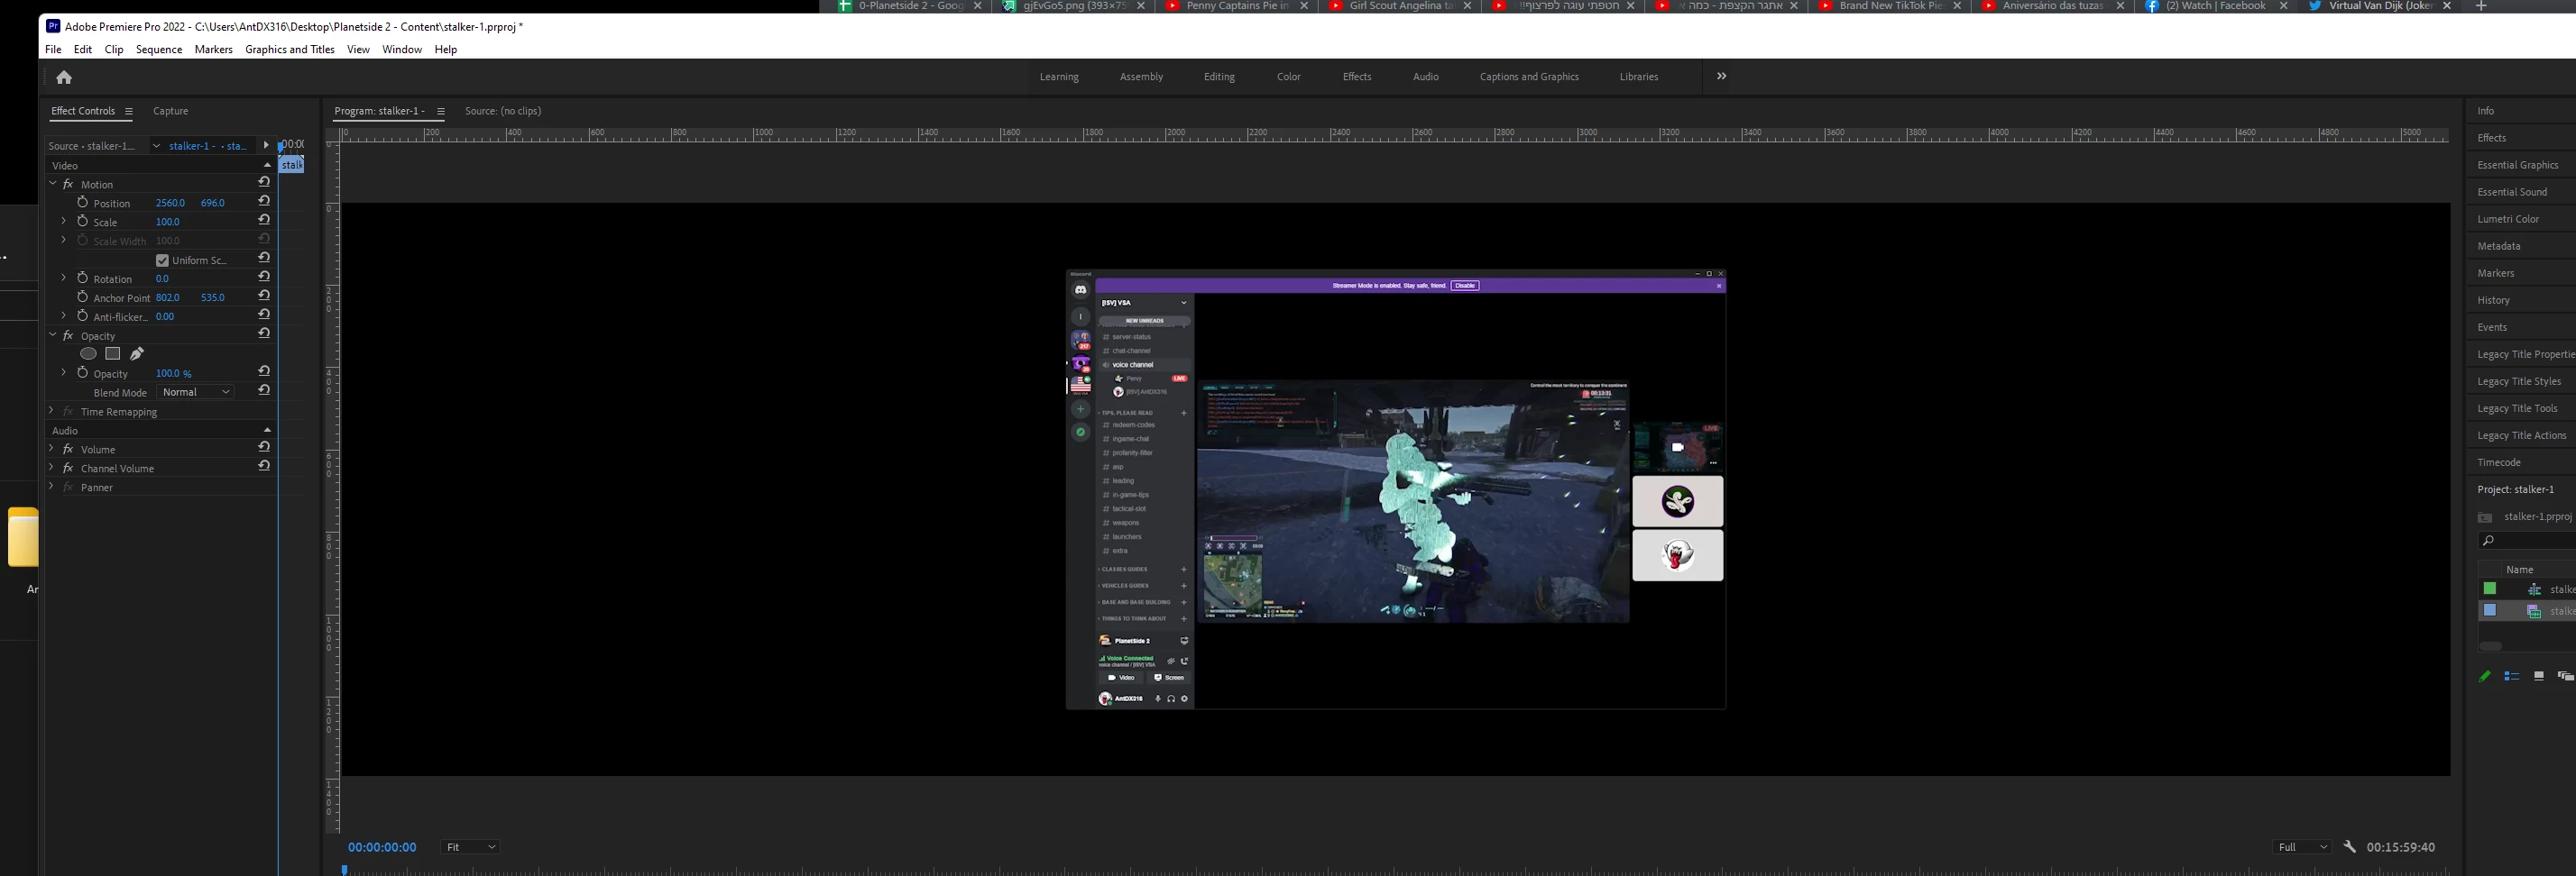This screenshot has height=876, width=2576.
Task: Collapse the Video effects section
Action: tap(267, 166)
